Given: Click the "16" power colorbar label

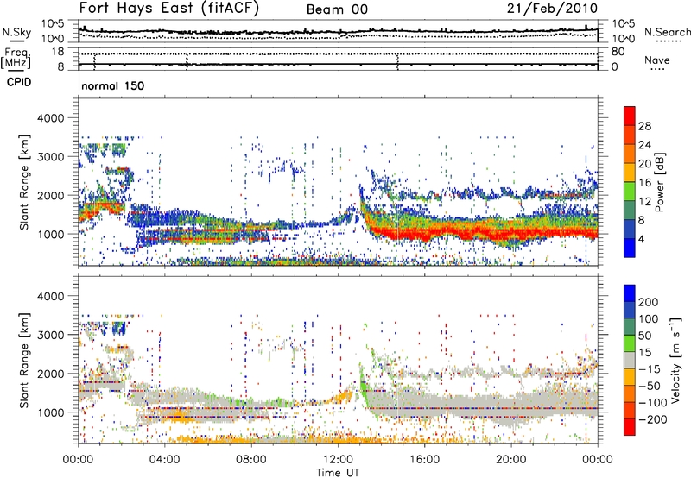Looking at the screenshot, I should click(x=644, y=183).
